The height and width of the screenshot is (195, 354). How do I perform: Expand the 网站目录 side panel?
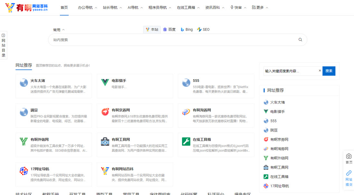click(3, 45)
